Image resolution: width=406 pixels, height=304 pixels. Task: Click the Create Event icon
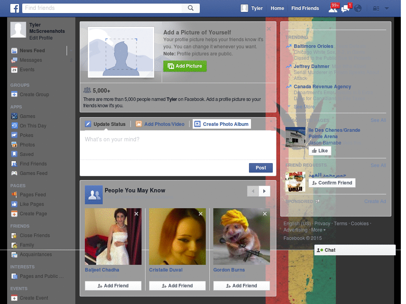14,298
